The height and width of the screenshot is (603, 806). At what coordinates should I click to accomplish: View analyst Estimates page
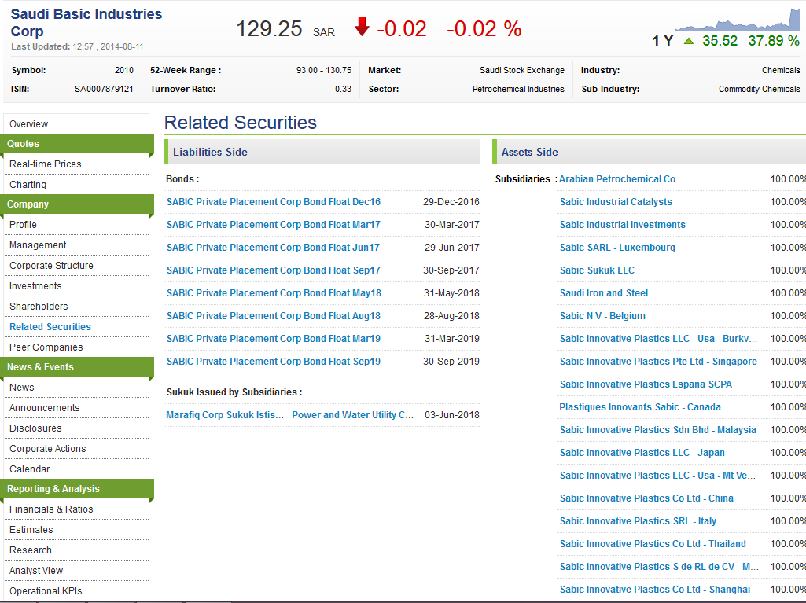click(x=31, y=530)
